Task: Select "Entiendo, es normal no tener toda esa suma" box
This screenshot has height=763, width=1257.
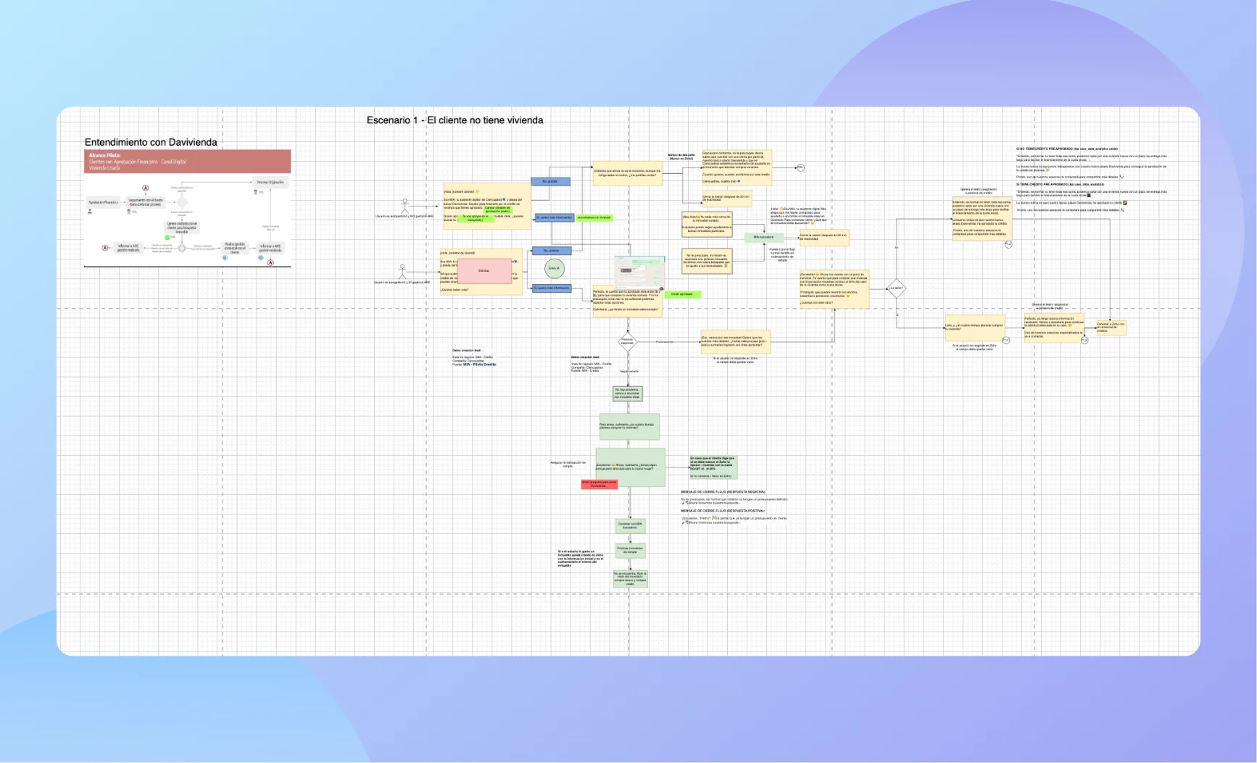Action: click(x=982, y=219)
